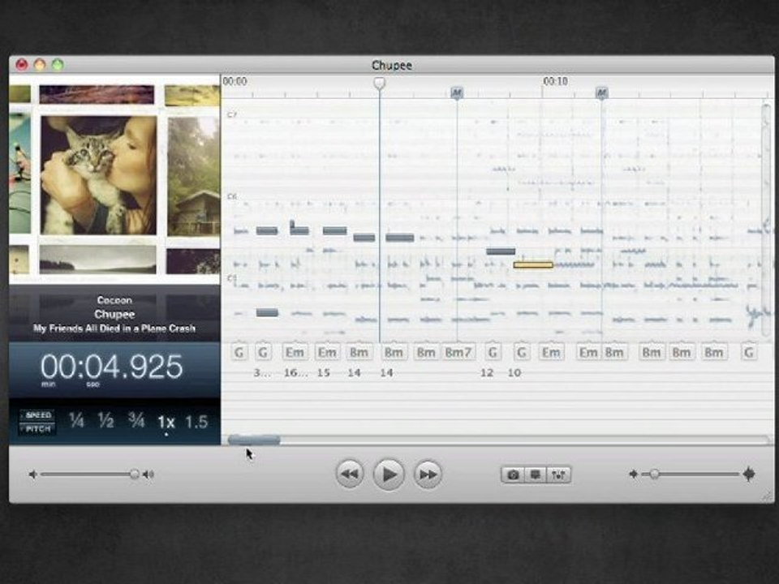Viewport: 779px width, 584px height.
Task: Select the SPEED mode button
Action: tap(38, 415)
